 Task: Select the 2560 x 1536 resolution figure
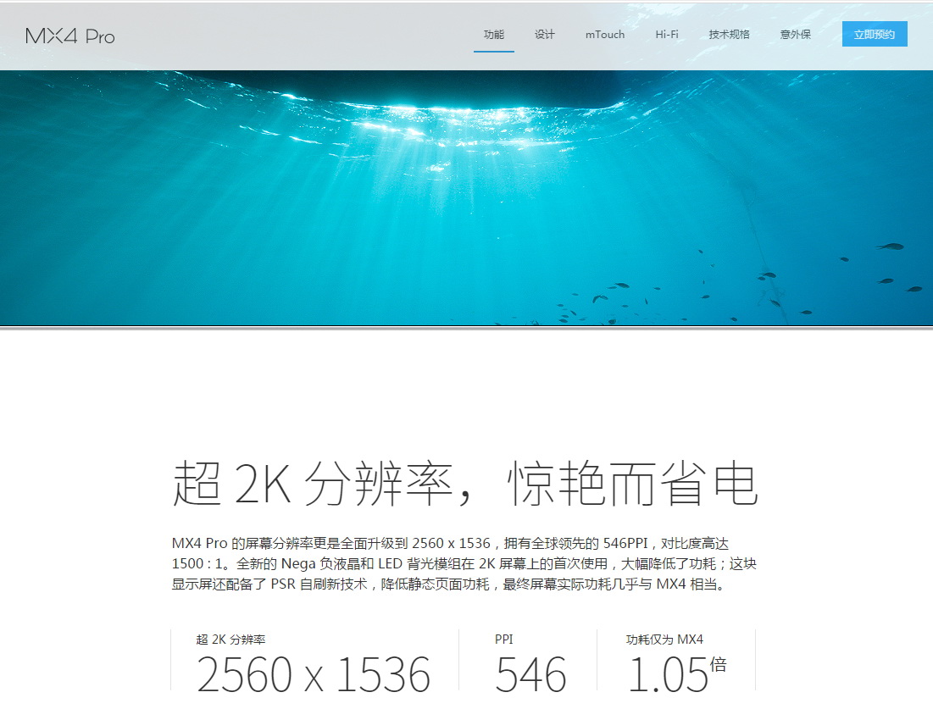(314, 673)
